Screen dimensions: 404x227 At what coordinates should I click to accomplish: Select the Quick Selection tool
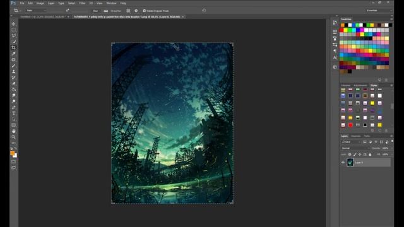(14, 42)
